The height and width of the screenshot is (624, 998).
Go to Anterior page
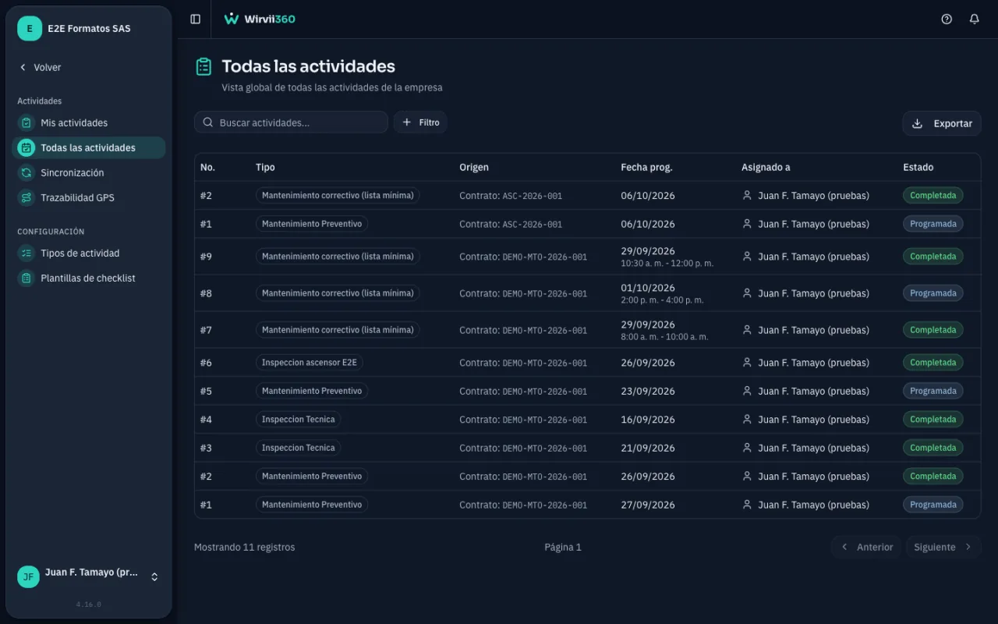(866, 547)
